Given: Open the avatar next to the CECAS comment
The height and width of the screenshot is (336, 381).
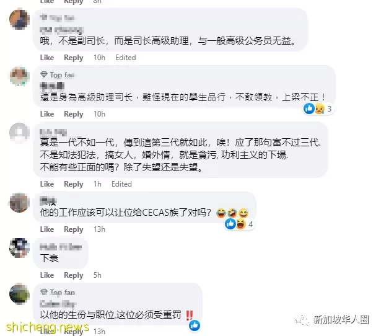Looking at the screenshot, I should (19, 203).
